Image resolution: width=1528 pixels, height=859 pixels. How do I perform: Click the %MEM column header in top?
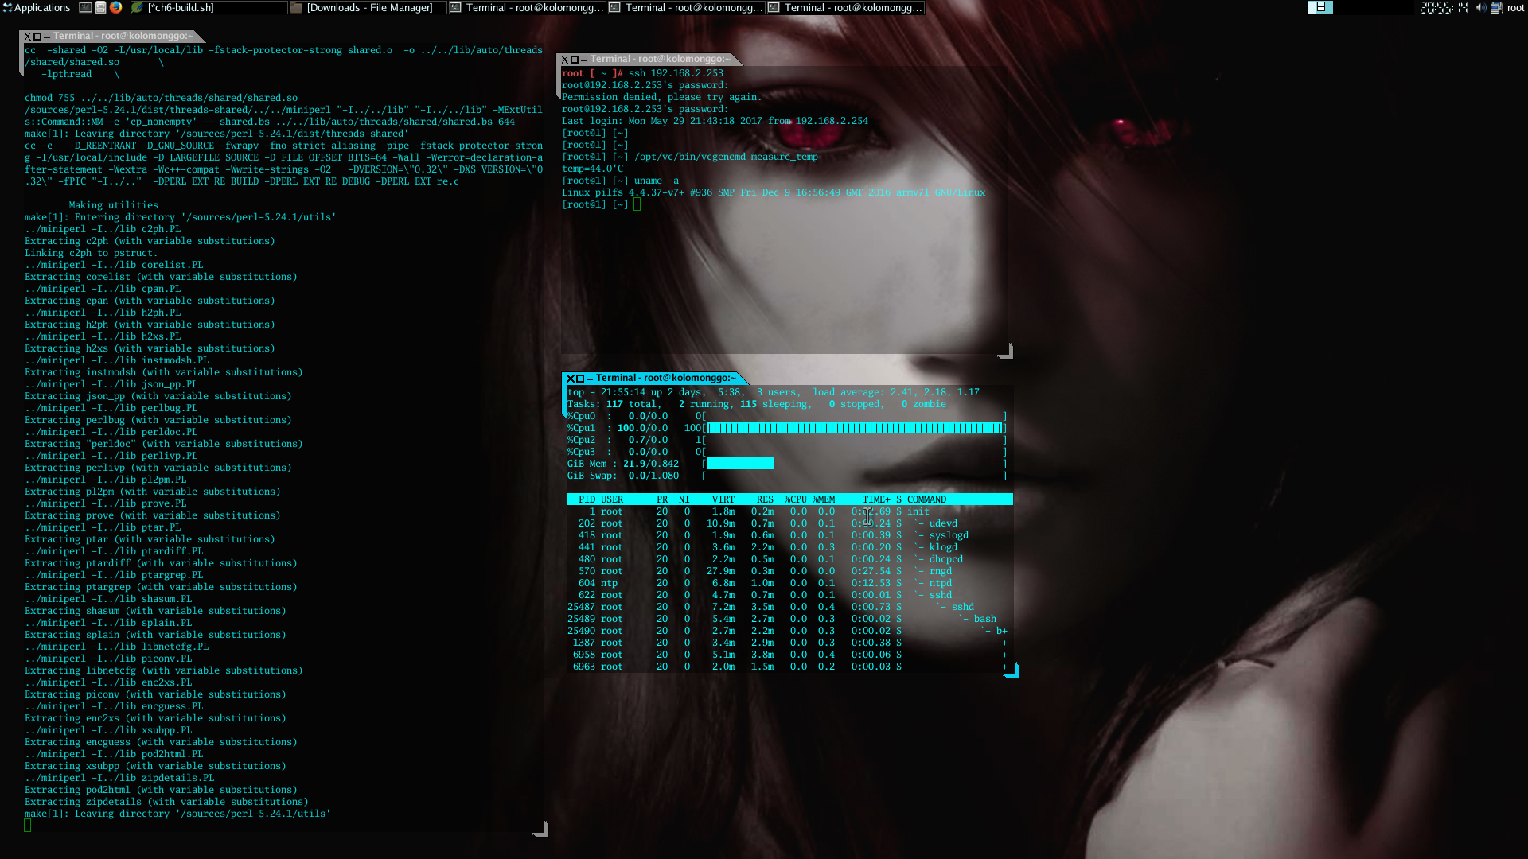point(824,499)
